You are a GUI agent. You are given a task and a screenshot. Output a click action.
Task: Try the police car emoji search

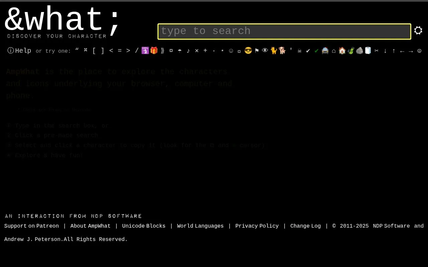point(325,51)
